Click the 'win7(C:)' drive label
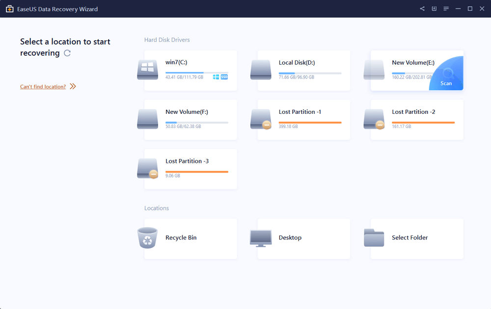This screenshot has width=491, height=309. point(176,62)
